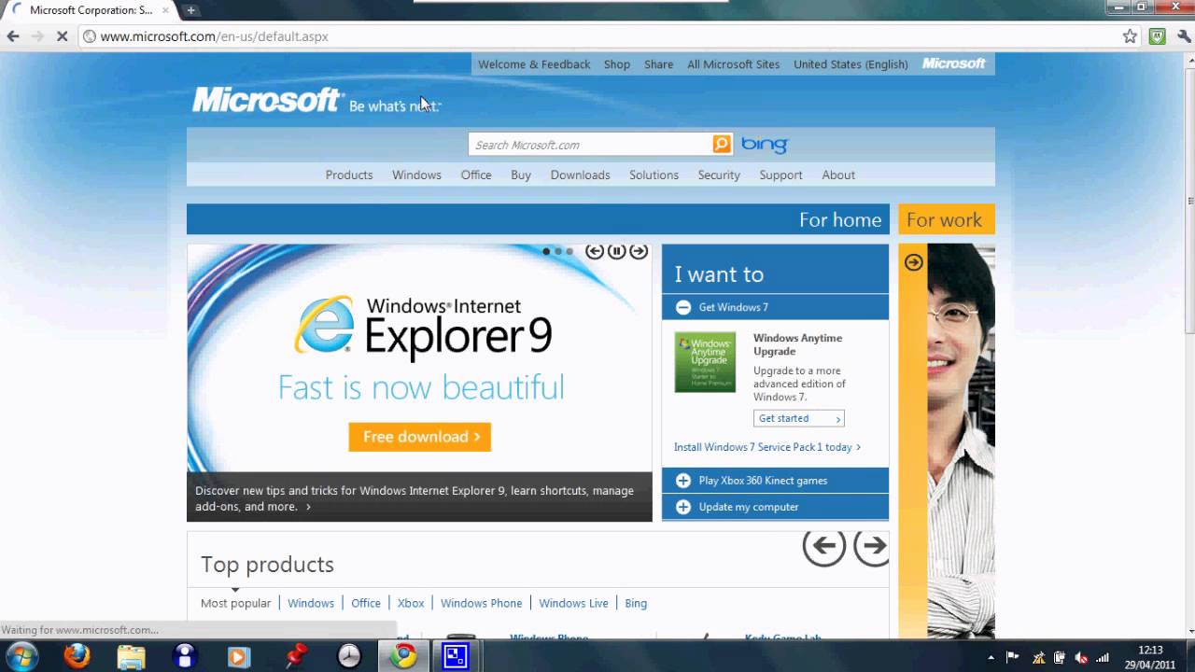This screenshot has width=1195, height=672.
Task: Open the Shop link in the header
Action: tap(617, 64)
